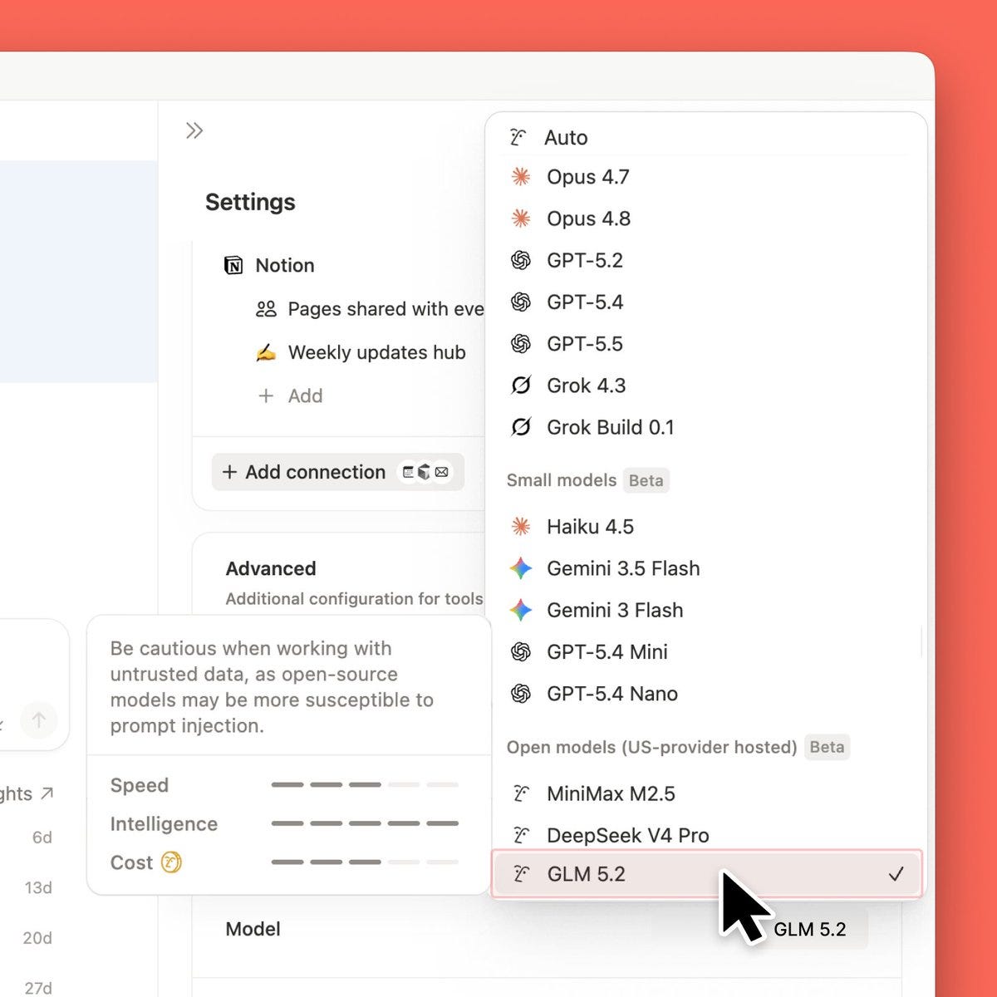The height and width of the screenshot is (997, 997).
Task: Click Add under the Notion connection
Action: (x=305, y=395)
